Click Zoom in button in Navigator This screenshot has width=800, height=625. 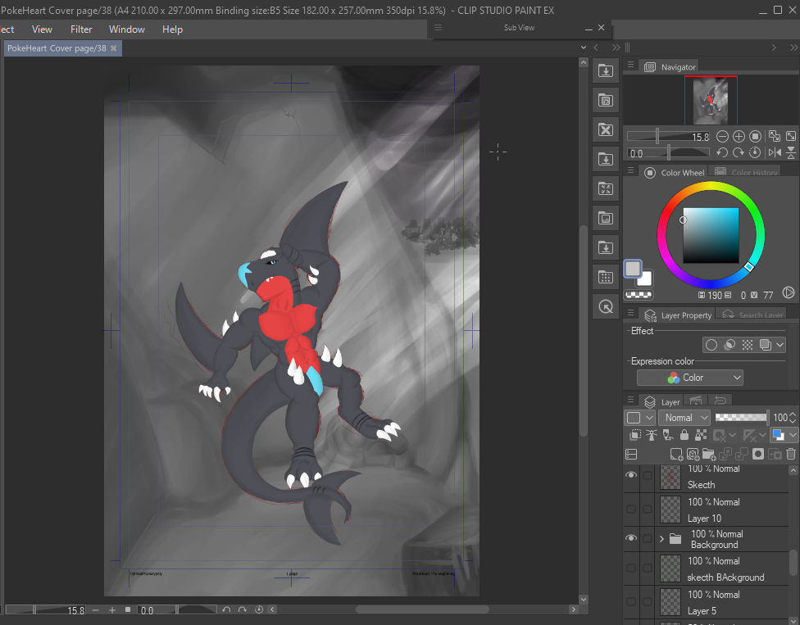pyautogui.click(x=739, y=137)
